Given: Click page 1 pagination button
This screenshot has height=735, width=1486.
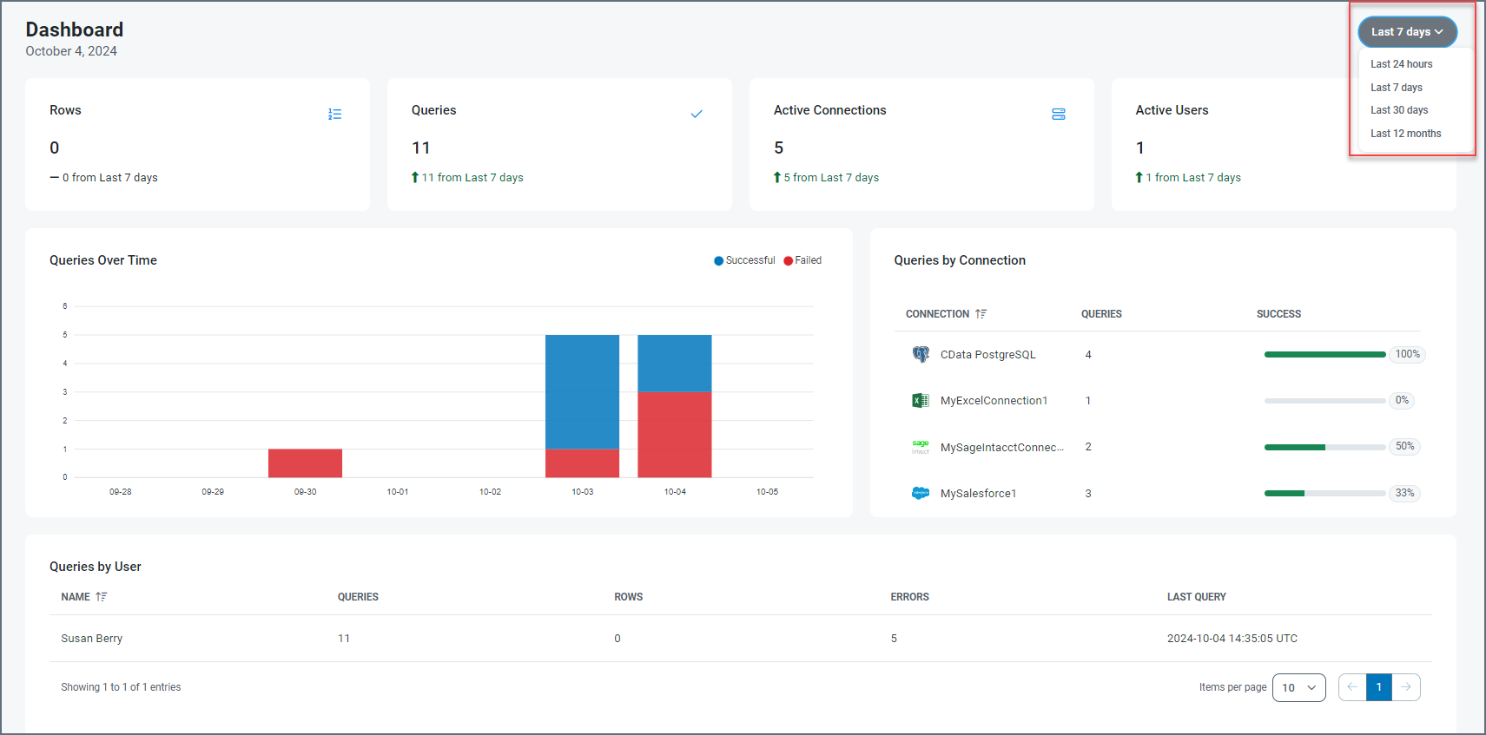Looking at the screenshot, I should [x=1378, y=687].
